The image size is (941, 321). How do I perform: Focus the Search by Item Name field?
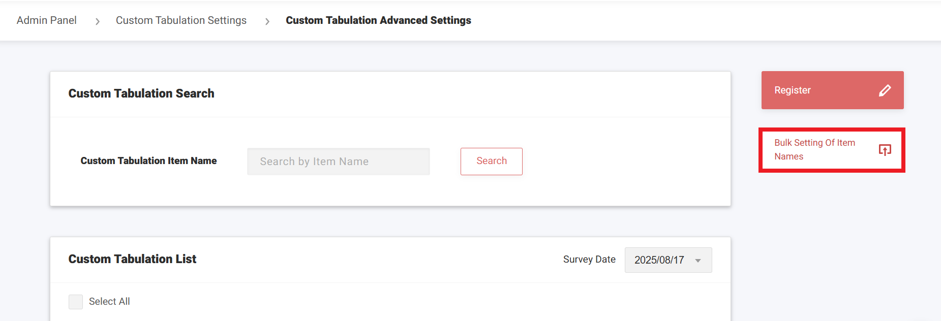pos(338,162)
